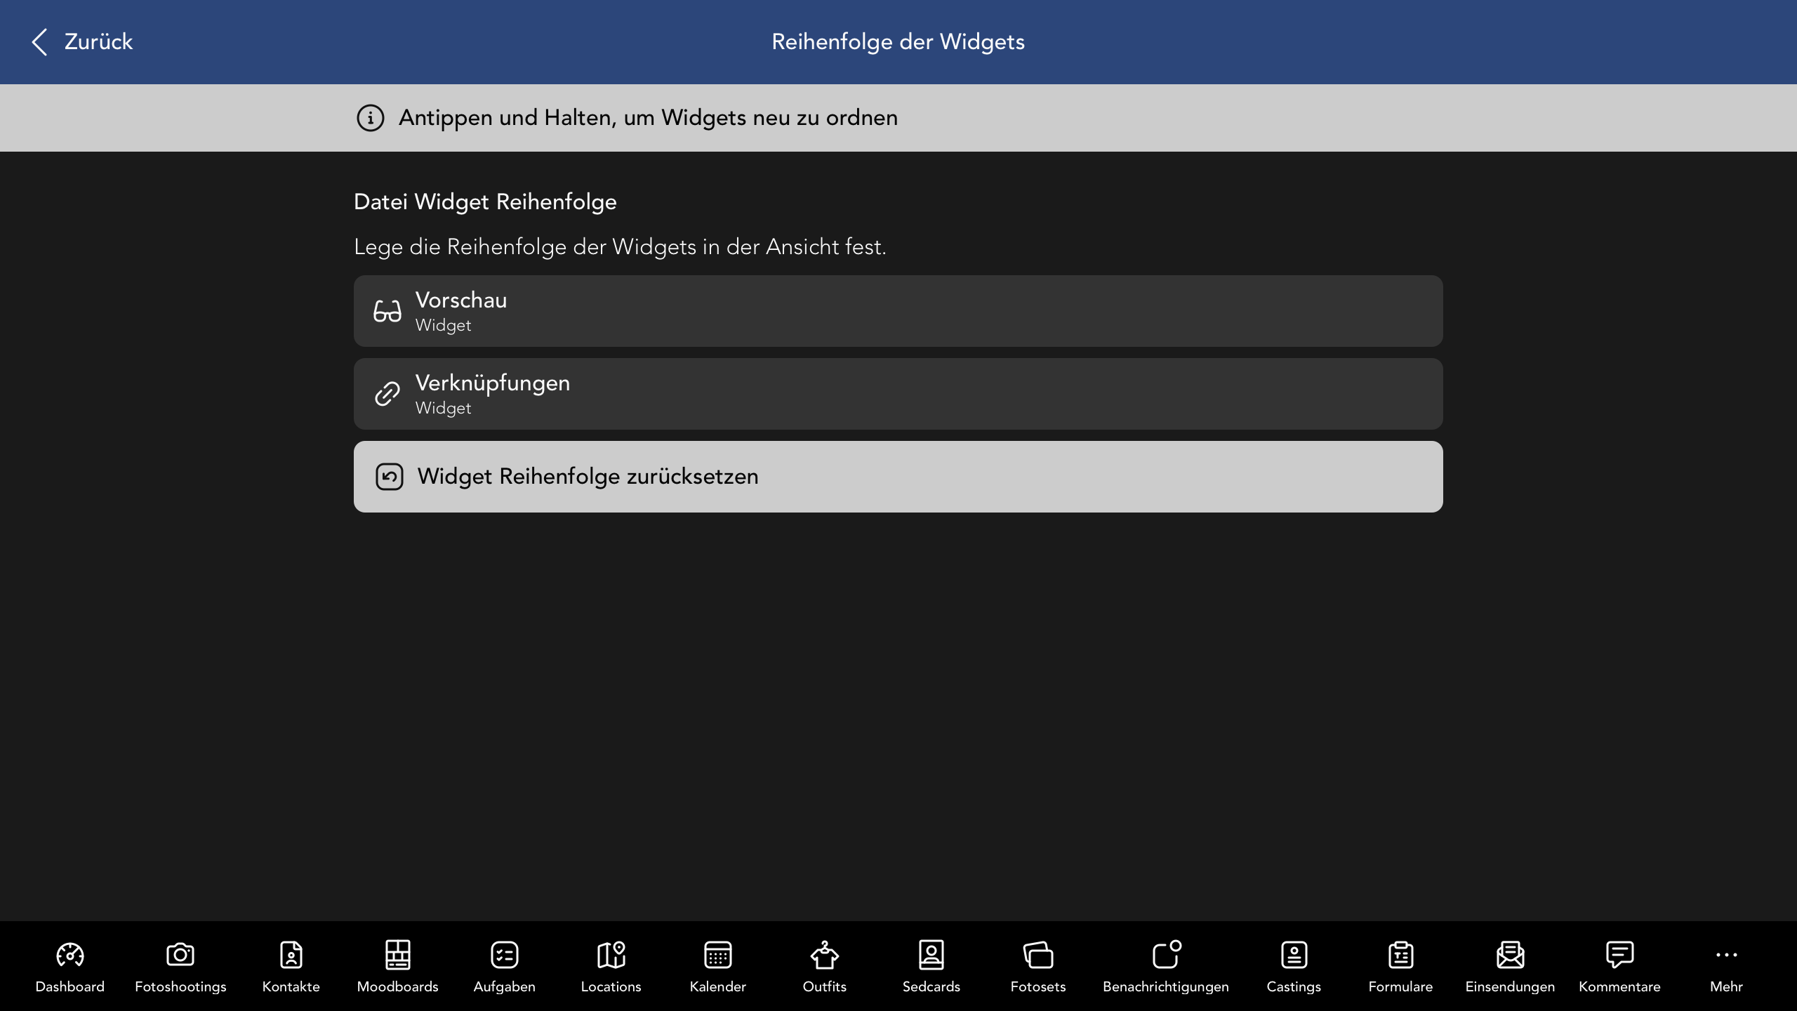Tap the Zurück label

98,42
